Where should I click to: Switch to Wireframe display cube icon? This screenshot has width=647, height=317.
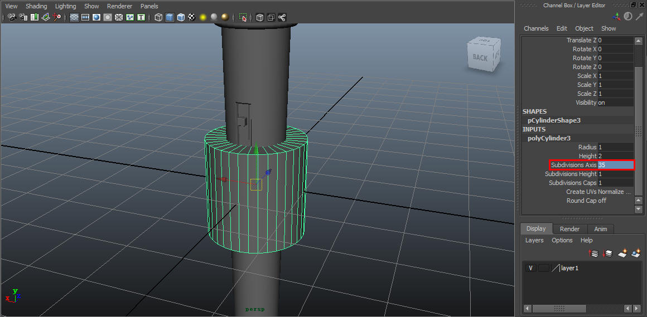pos(158,17)
